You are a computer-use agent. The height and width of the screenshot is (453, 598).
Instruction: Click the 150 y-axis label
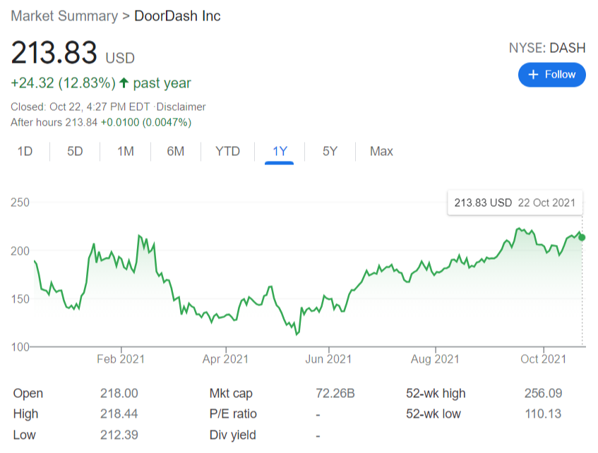coord(20,299)
